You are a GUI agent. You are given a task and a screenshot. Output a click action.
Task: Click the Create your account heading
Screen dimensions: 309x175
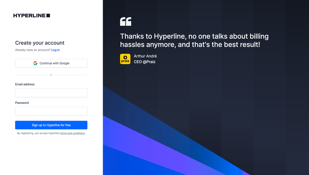point(40,43)
